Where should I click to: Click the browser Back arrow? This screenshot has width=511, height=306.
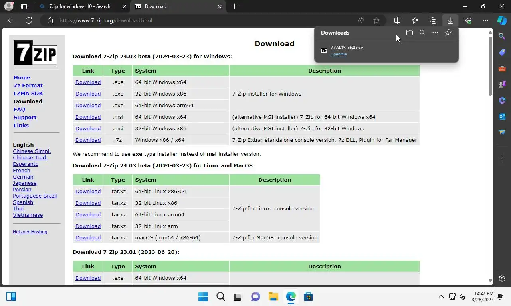click(x=11, y=20)
